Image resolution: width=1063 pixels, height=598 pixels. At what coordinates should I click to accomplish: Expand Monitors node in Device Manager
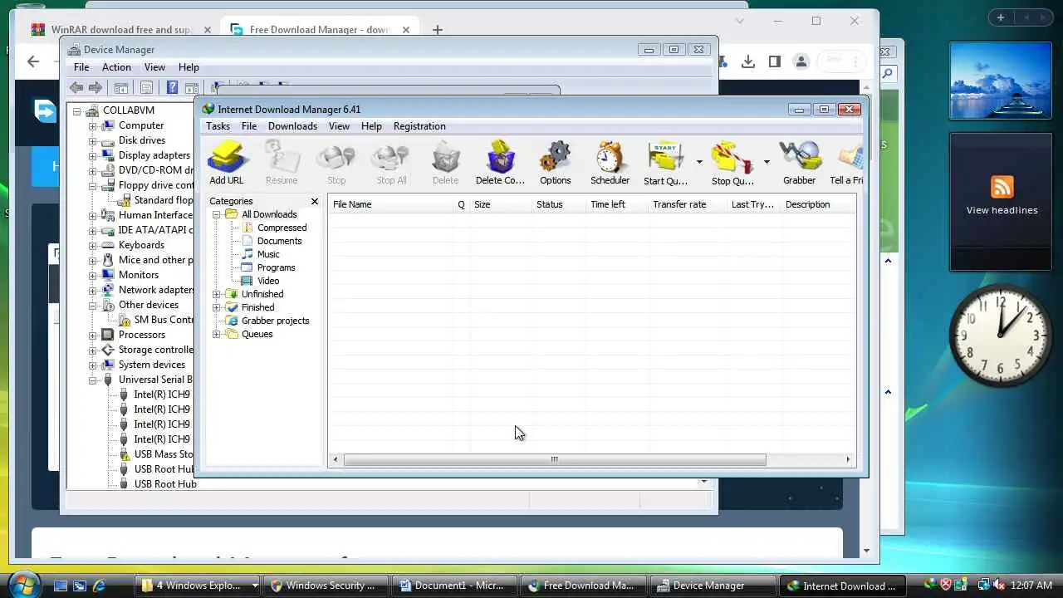pyautogui.click(x=93, y=275)
